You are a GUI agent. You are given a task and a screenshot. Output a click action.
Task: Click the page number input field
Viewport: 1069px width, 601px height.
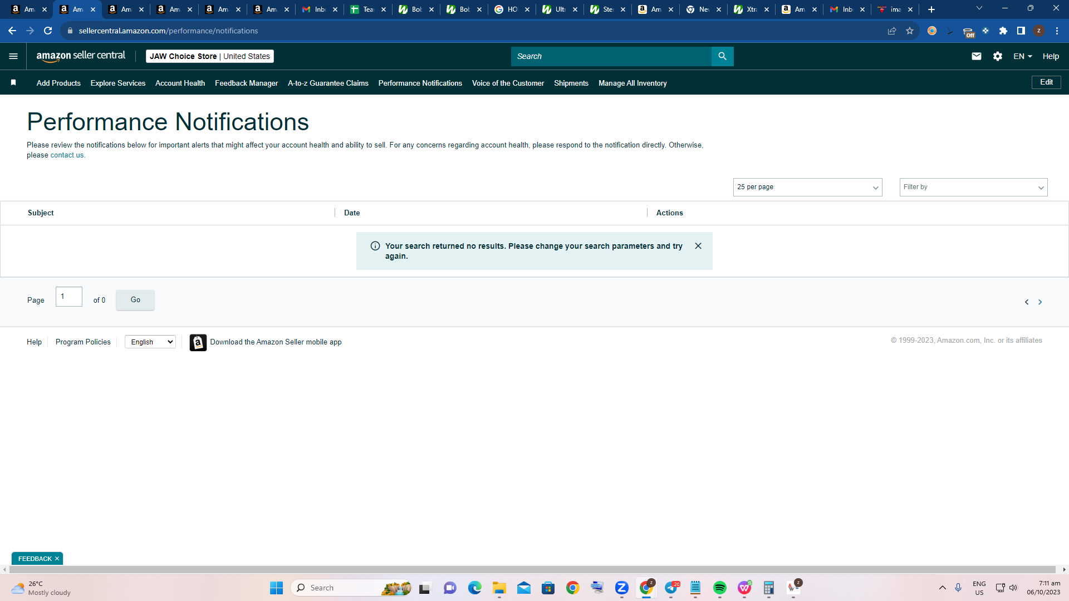[x=69, y=297]
